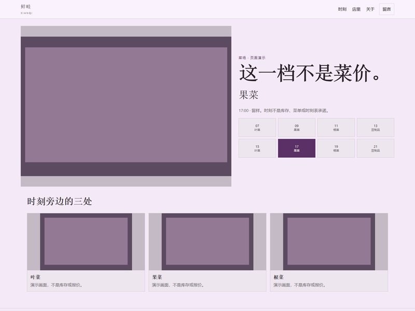Click the 叶菜 card title
This screenshot has height=311, width=415.
(35, 277)
